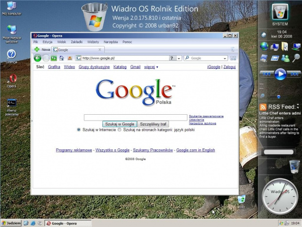Viewport: 302px width, 227px height.
Task: Click the picture frame icon in the sidebar launcher
Action: 264,58
